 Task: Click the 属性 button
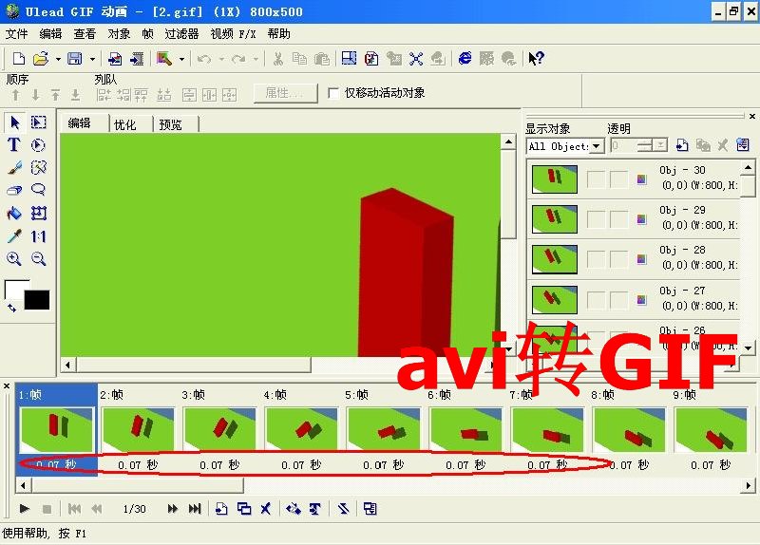point(286,93)
